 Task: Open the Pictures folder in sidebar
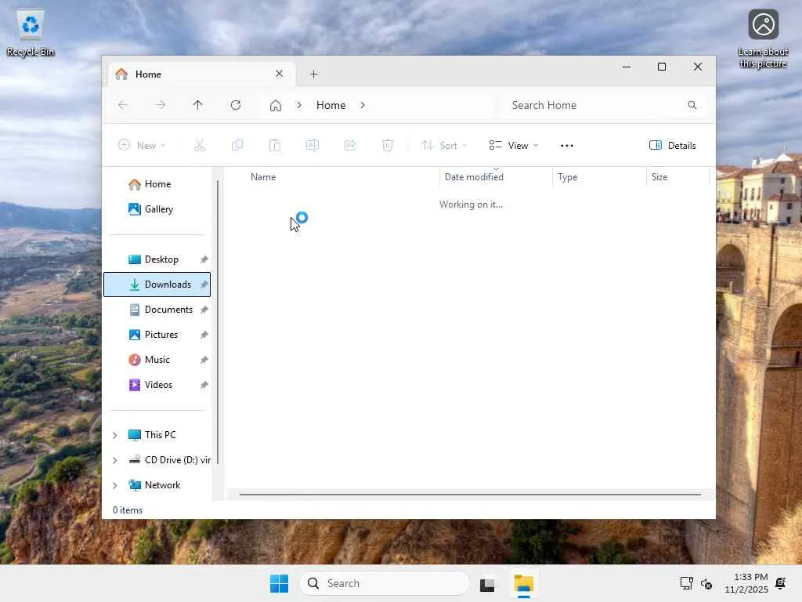[x=157, y=335]
